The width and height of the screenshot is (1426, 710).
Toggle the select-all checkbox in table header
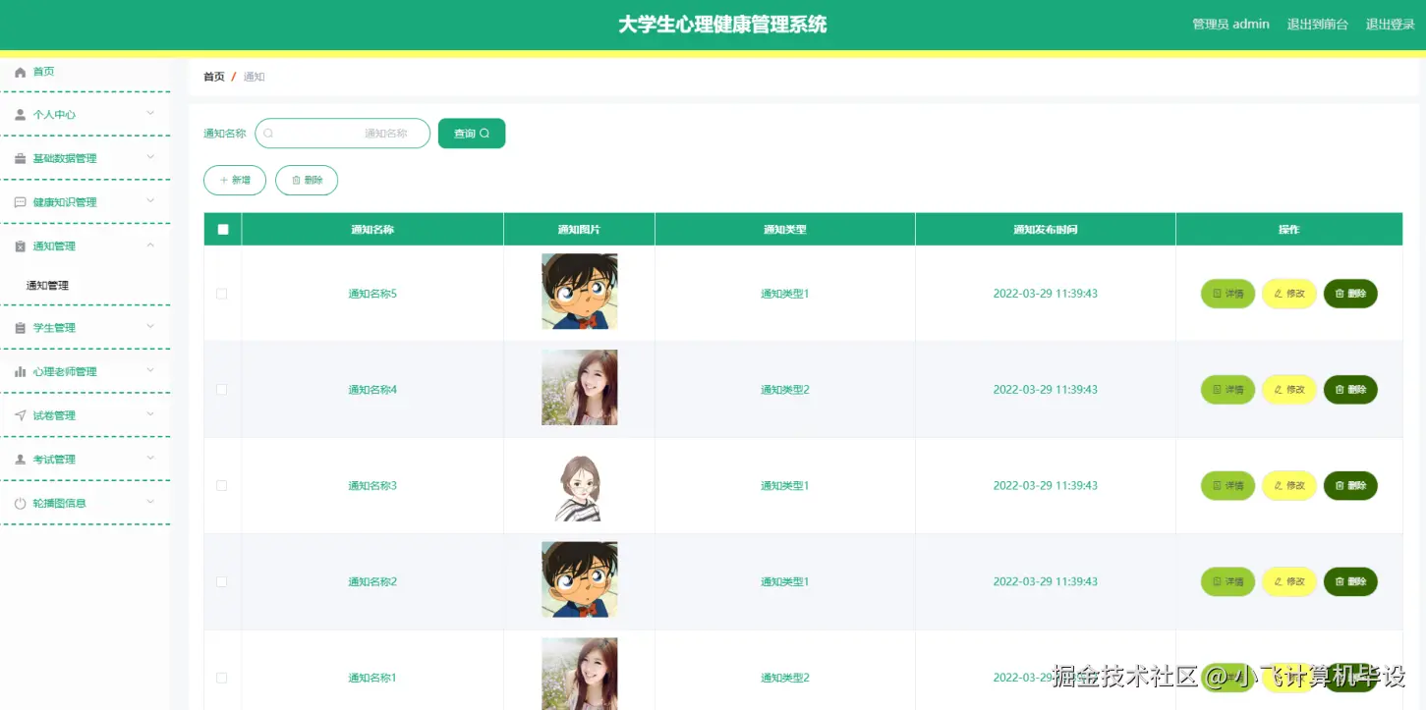(x=223, y=230)
